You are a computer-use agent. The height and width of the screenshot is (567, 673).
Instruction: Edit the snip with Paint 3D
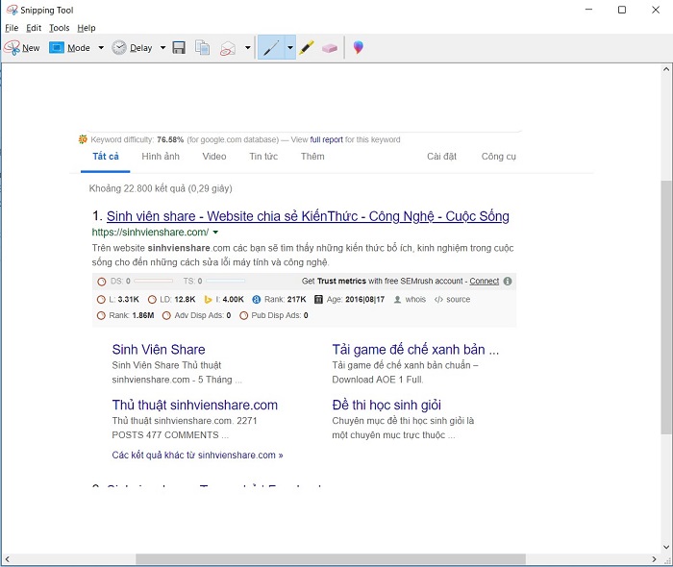tap(358, 47)
